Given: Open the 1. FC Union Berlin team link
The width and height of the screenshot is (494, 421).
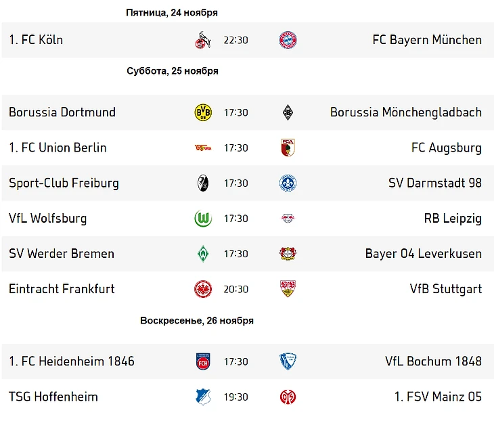Looking at the screenshot, I should click(x=58, y=148).
